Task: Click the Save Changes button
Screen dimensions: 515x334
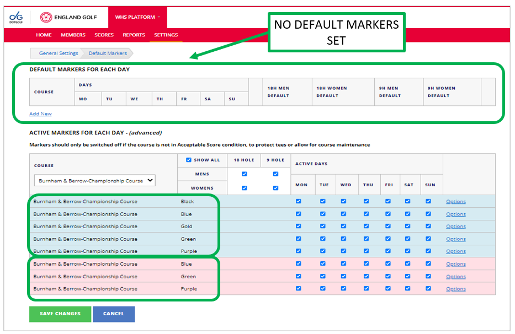Action: pyautogui.click(x=60, y=314)
